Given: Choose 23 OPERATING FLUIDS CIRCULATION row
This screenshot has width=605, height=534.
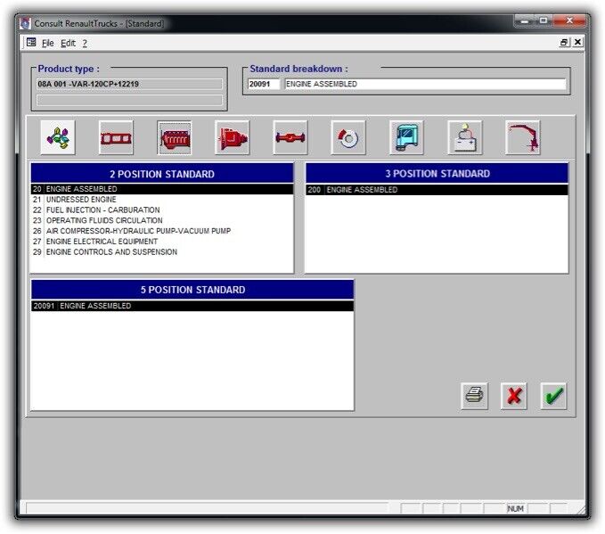Looking at the screenshot, I should pos(103,220).
